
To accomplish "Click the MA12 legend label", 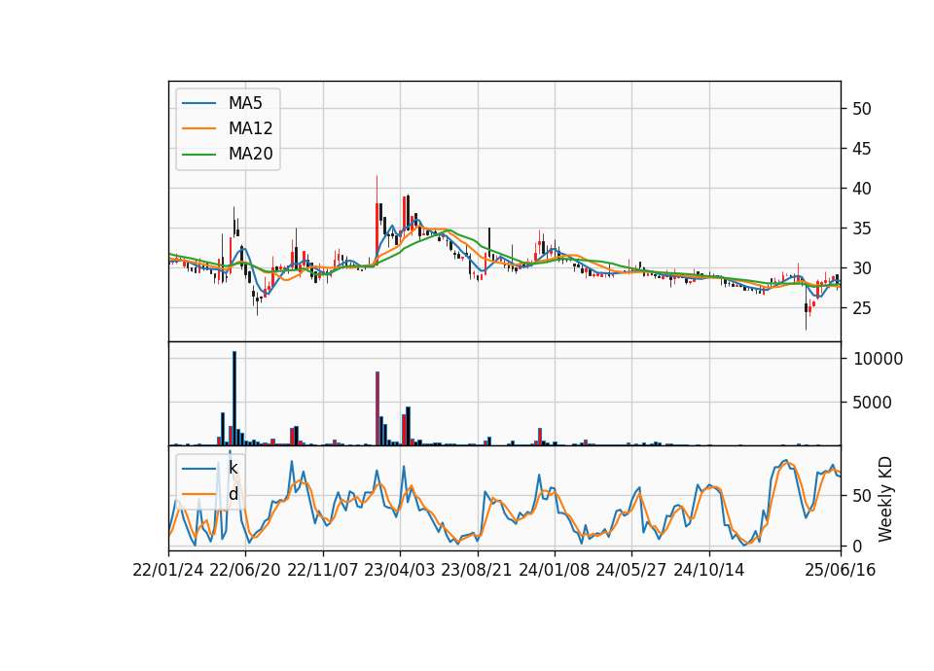I will point(250,128).
